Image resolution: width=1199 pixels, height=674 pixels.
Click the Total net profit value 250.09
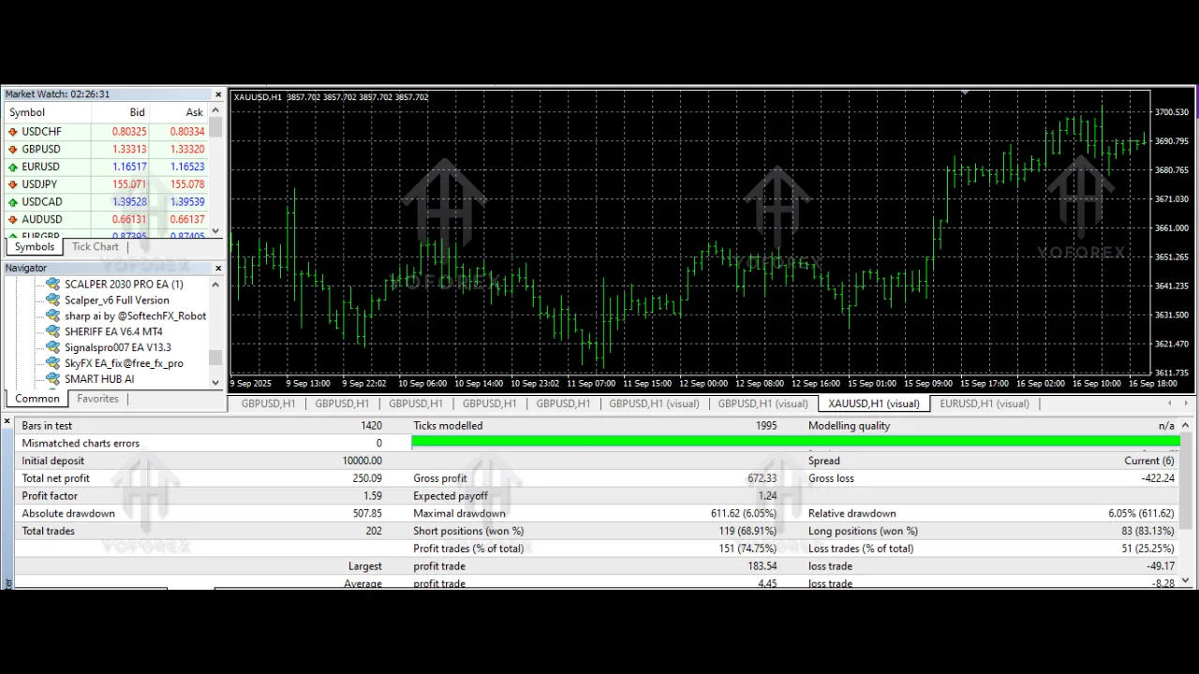367,478
